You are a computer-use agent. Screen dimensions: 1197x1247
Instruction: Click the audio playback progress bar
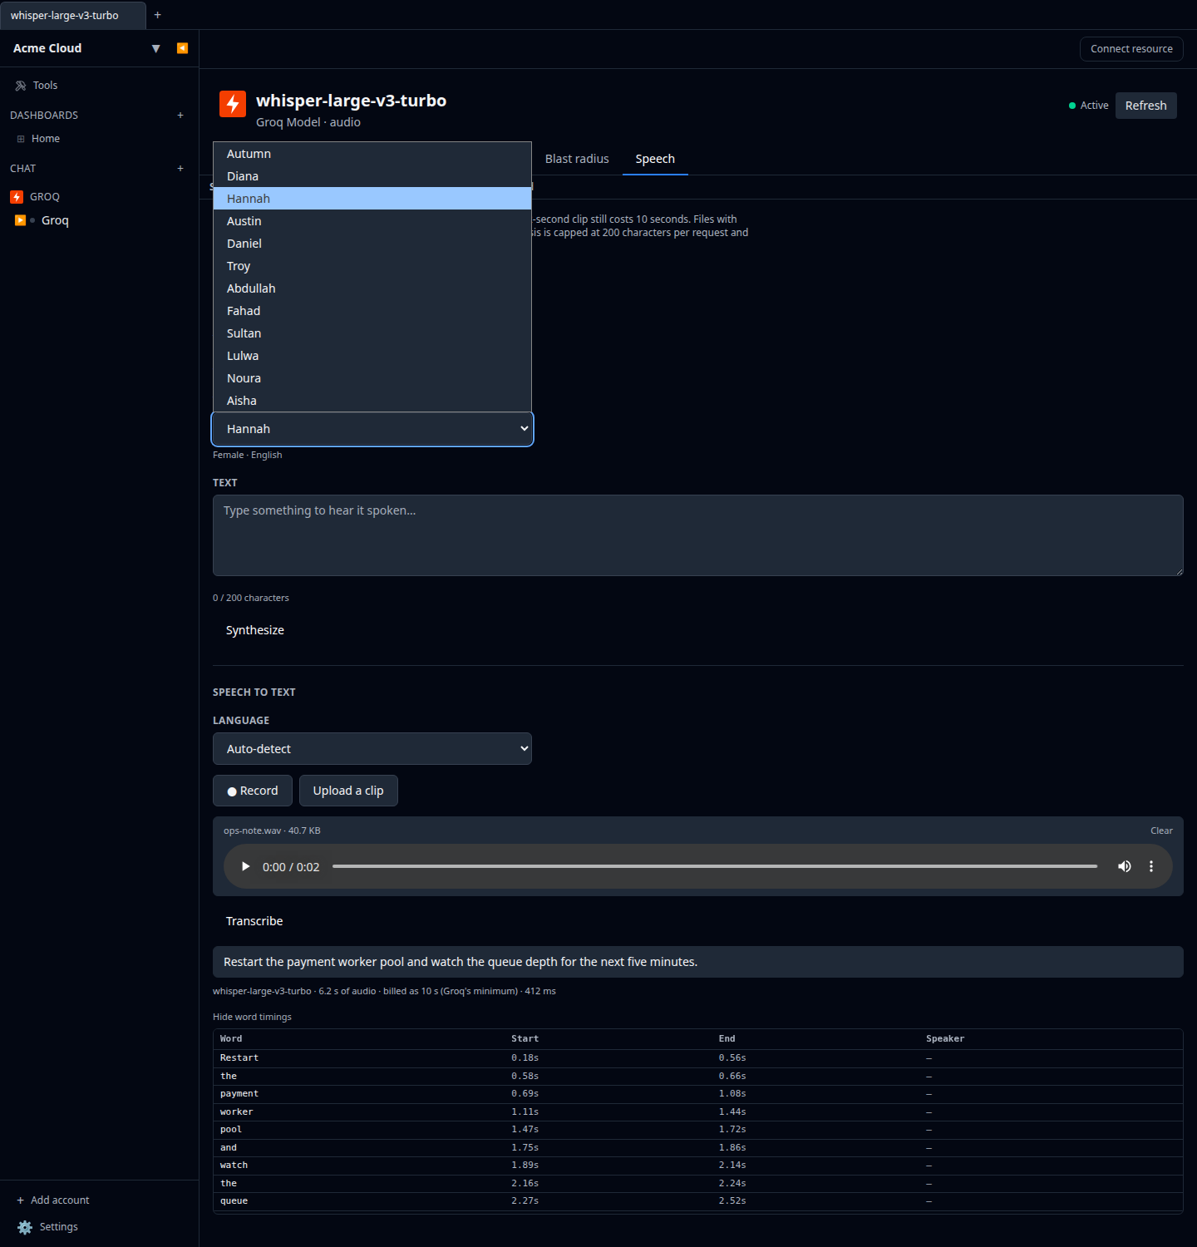click(x=715, y=866)
